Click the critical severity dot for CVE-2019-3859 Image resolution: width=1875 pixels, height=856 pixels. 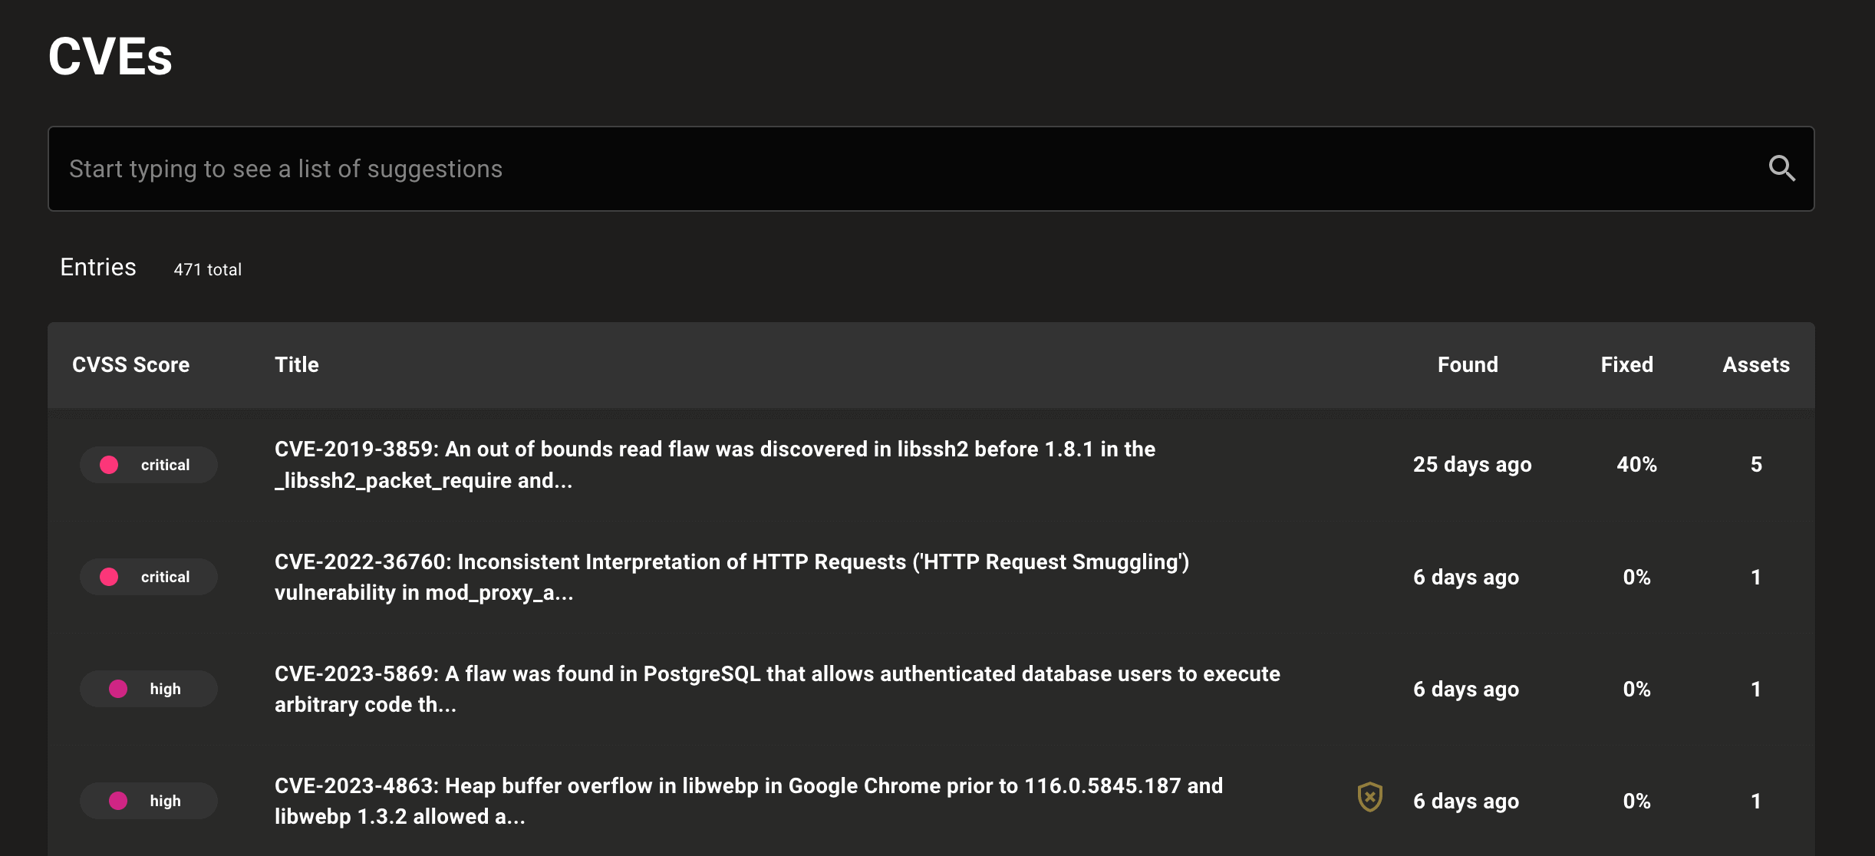click(x=109, y=465)
